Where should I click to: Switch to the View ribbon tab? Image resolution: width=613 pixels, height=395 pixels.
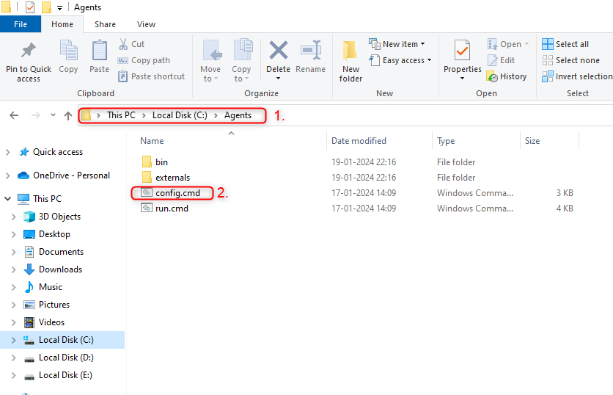click(146, 24)
